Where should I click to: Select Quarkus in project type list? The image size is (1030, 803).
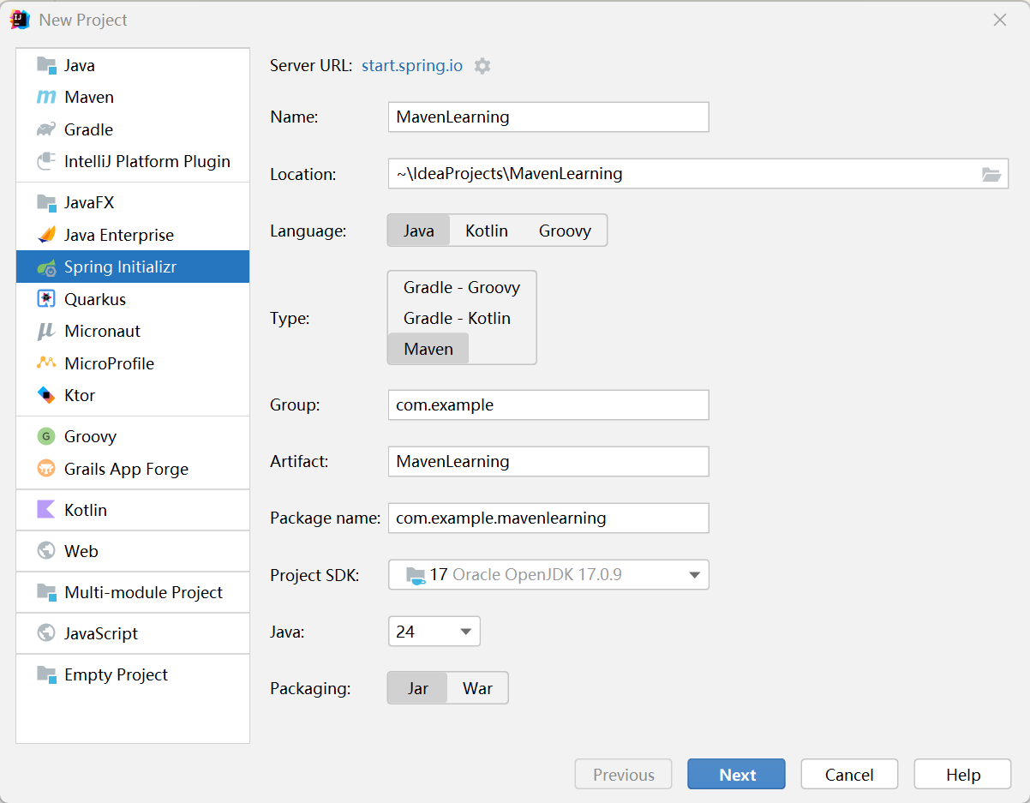pos(133,299)
